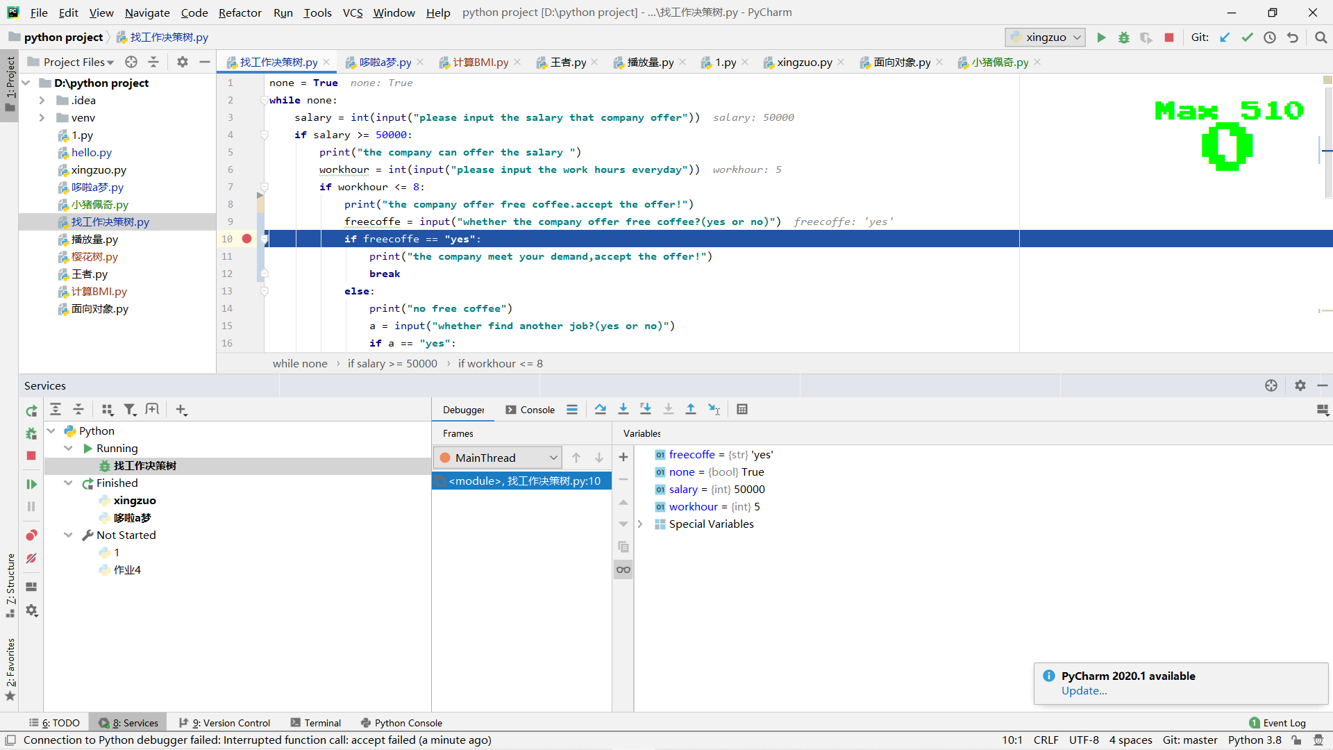Screen dimensions: 1333x750
Task: Click View Breakpoints red circles icon
Action: (31, 535)
